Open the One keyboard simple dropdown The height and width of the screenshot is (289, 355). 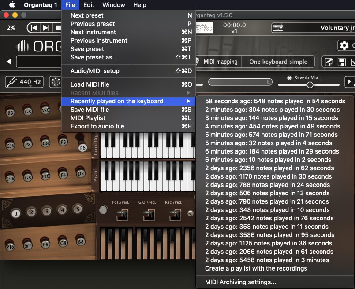point(278,62)
